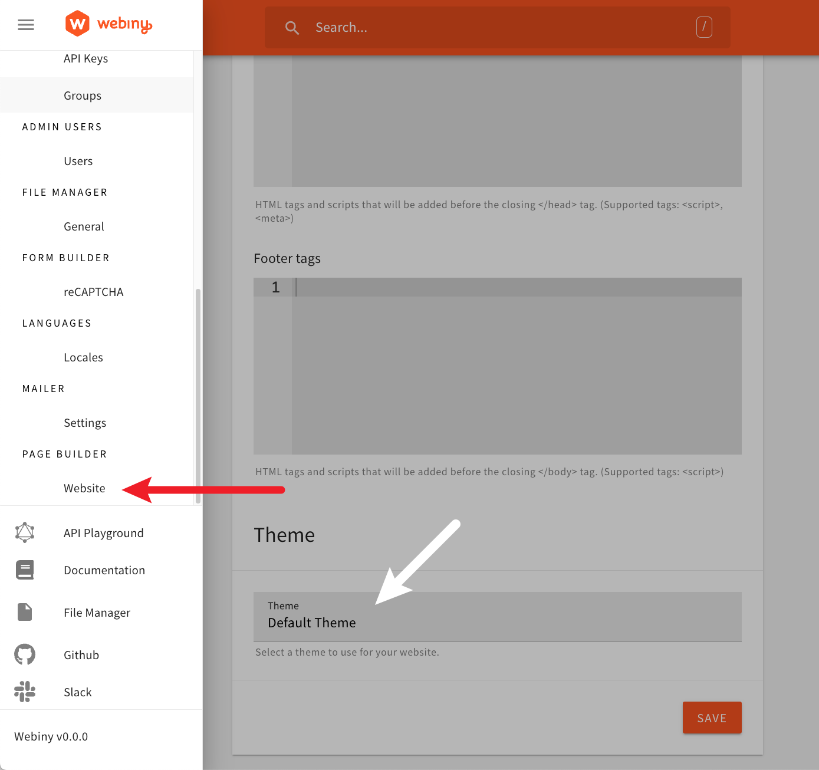Click the search magnifier icon
Screen dimensions: 819x770
point(292,27)
